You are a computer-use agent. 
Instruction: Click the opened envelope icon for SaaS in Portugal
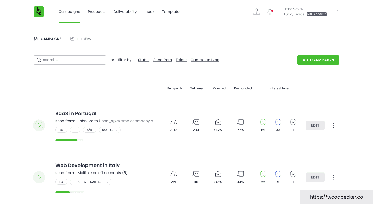218,122
